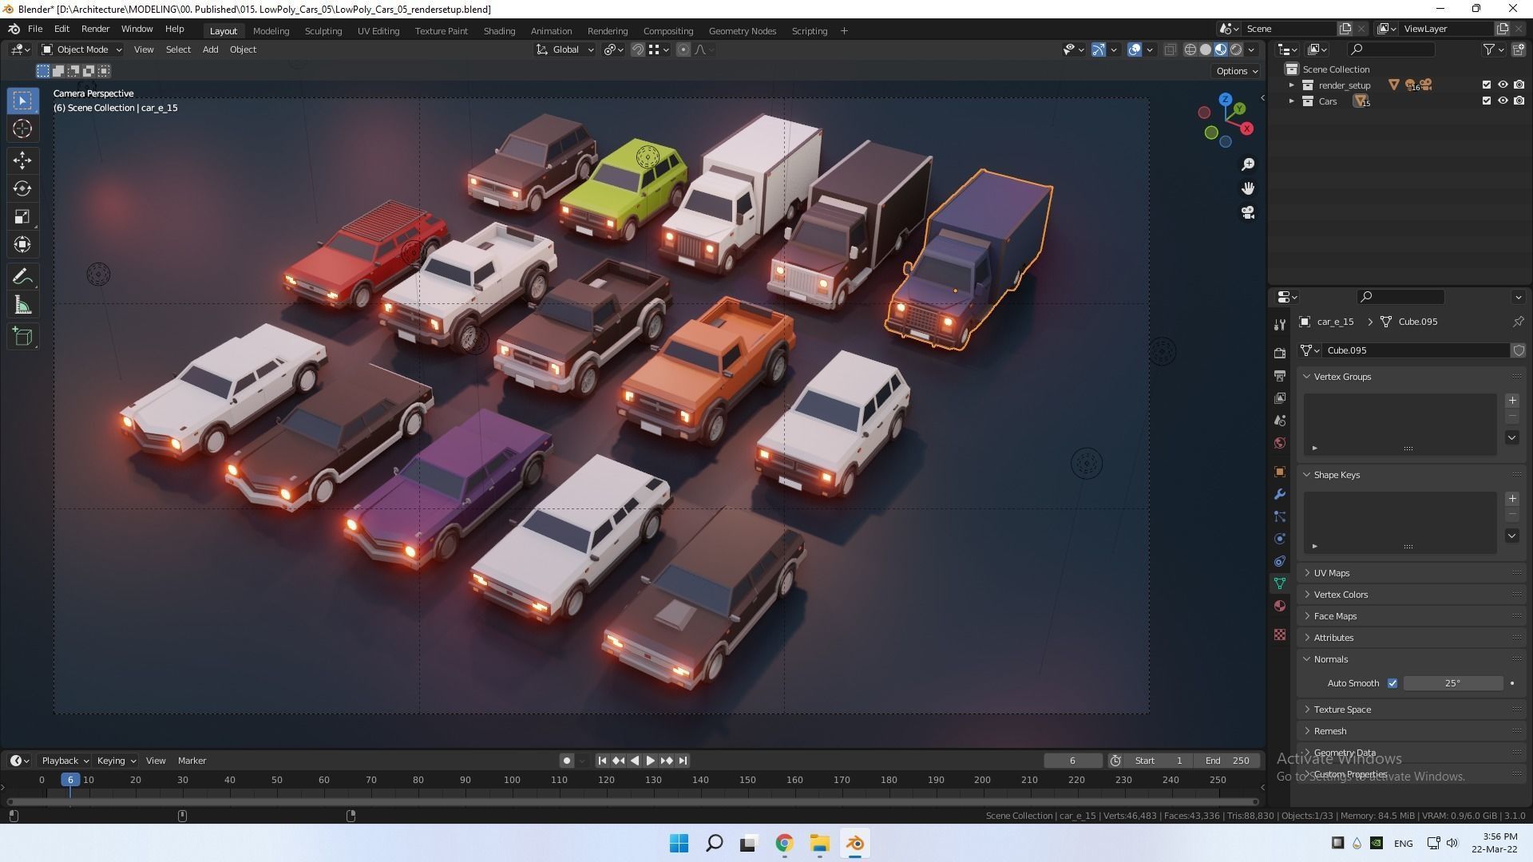This screenshot has width=1533, height=862.
Task: Open Global transform orientation dropdown
Action: click(565, 49)
